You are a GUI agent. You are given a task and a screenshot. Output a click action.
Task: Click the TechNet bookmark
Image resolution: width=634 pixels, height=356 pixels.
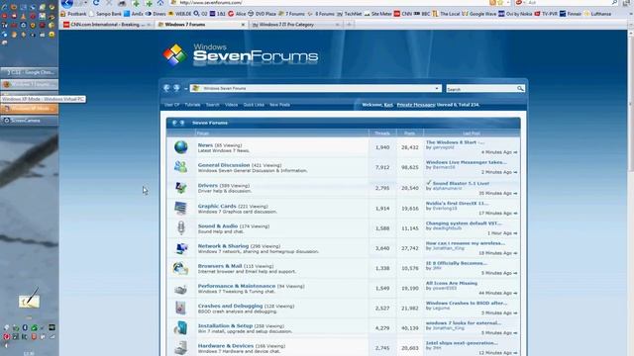350,14
